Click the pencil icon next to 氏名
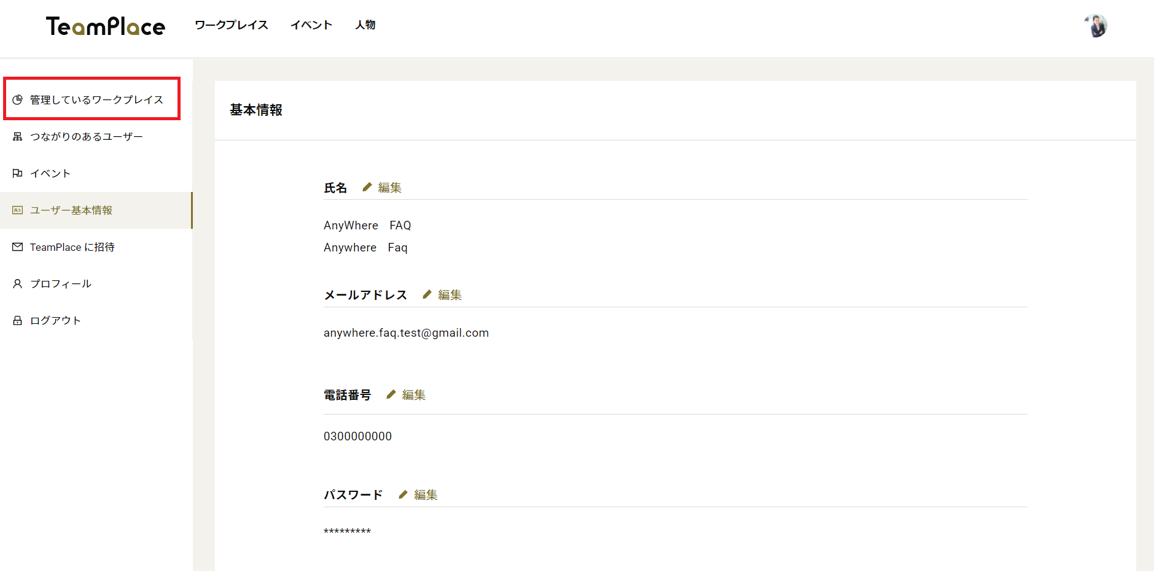Image resolution: width=1154 pixels, height=571 pixels. point(367,187)
